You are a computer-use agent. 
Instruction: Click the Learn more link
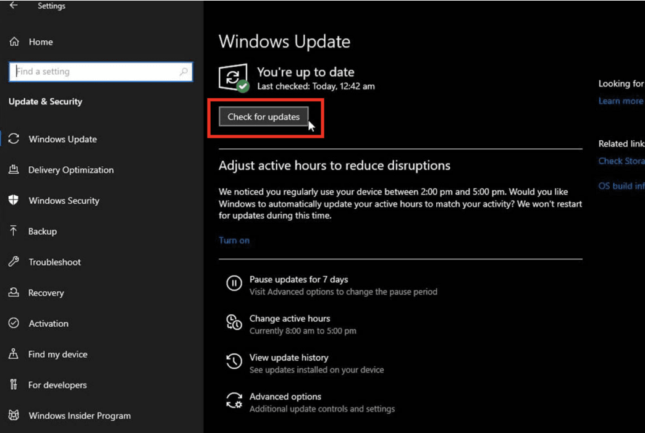click(620, 101)
